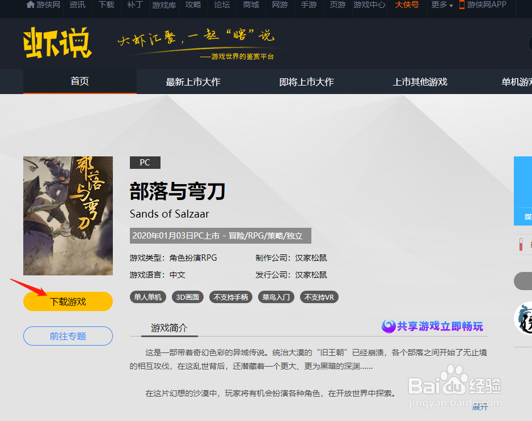Switch to 即将上市大作 tab
532x421 pixels.
(x=306, y=82)
